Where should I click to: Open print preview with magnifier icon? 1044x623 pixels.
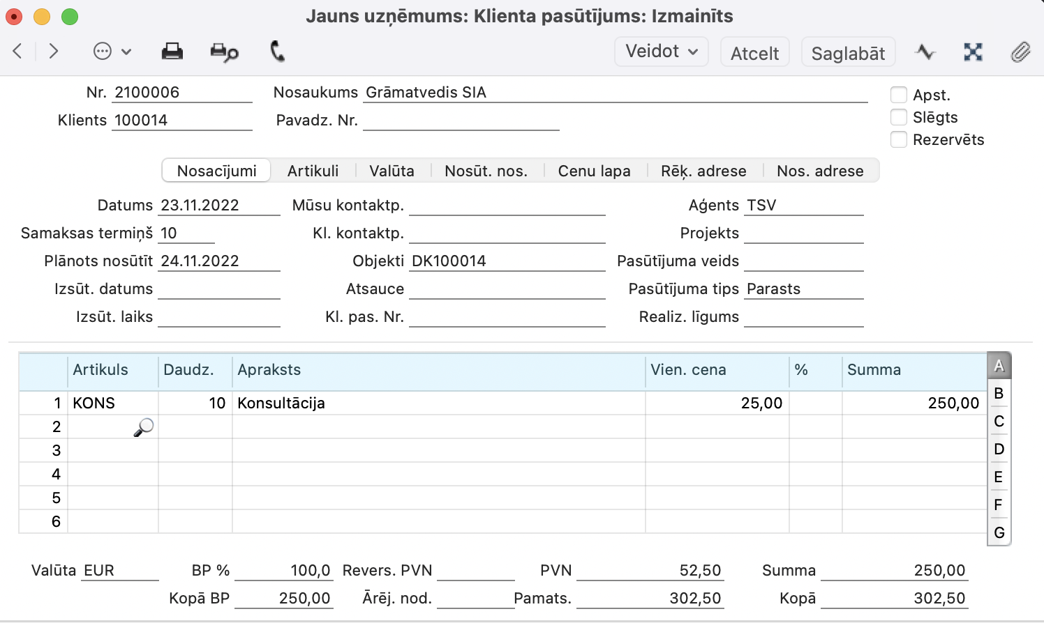(224, 52)
